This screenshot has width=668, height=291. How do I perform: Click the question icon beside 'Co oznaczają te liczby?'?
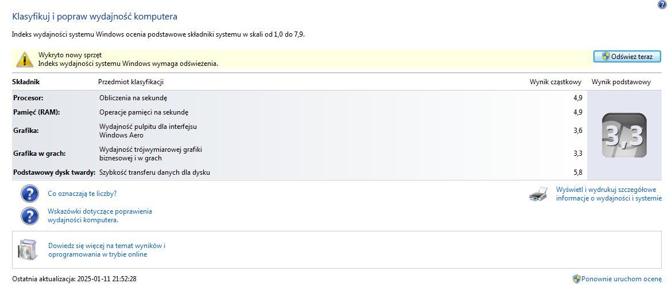coord(30,194)
